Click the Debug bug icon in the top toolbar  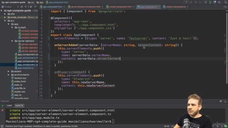point(196,2)
